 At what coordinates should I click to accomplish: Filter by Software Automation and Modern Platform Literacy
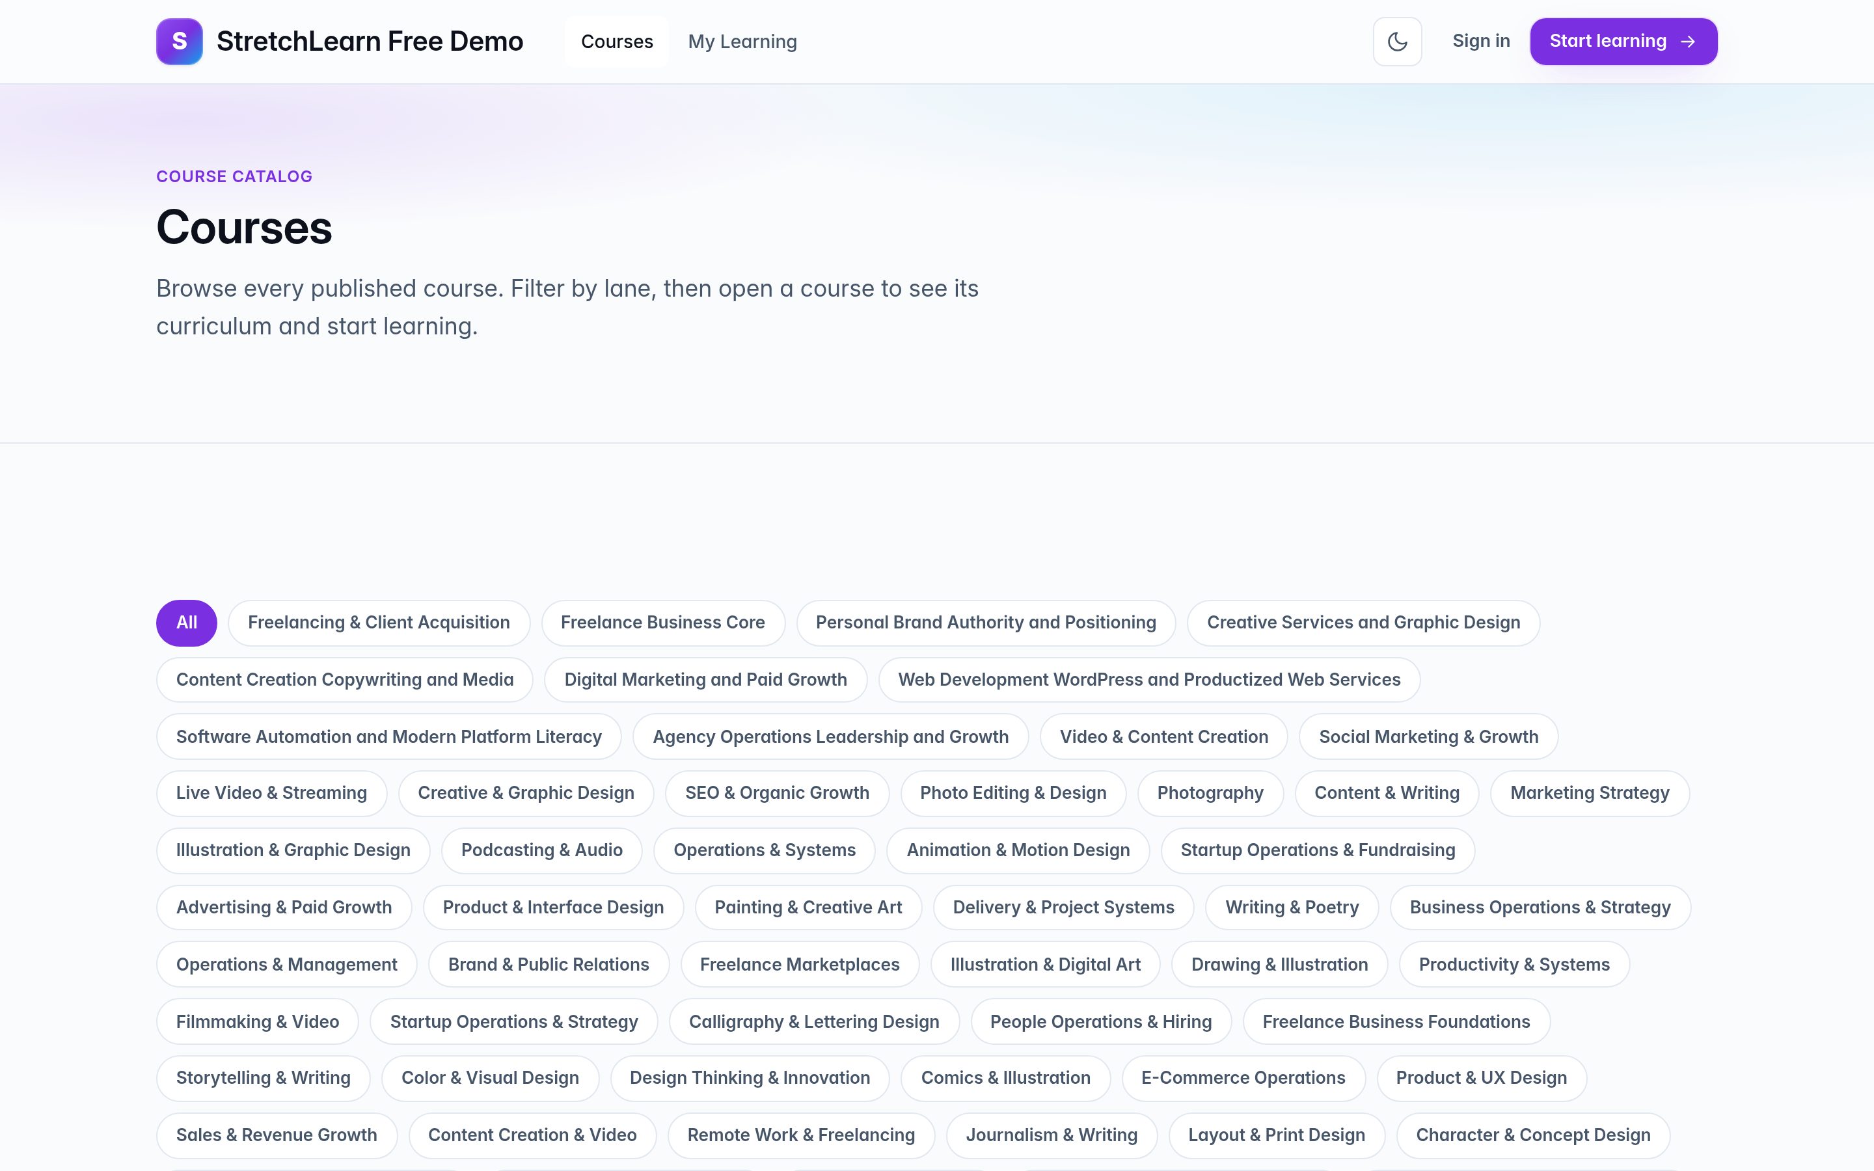pos(388,736)
